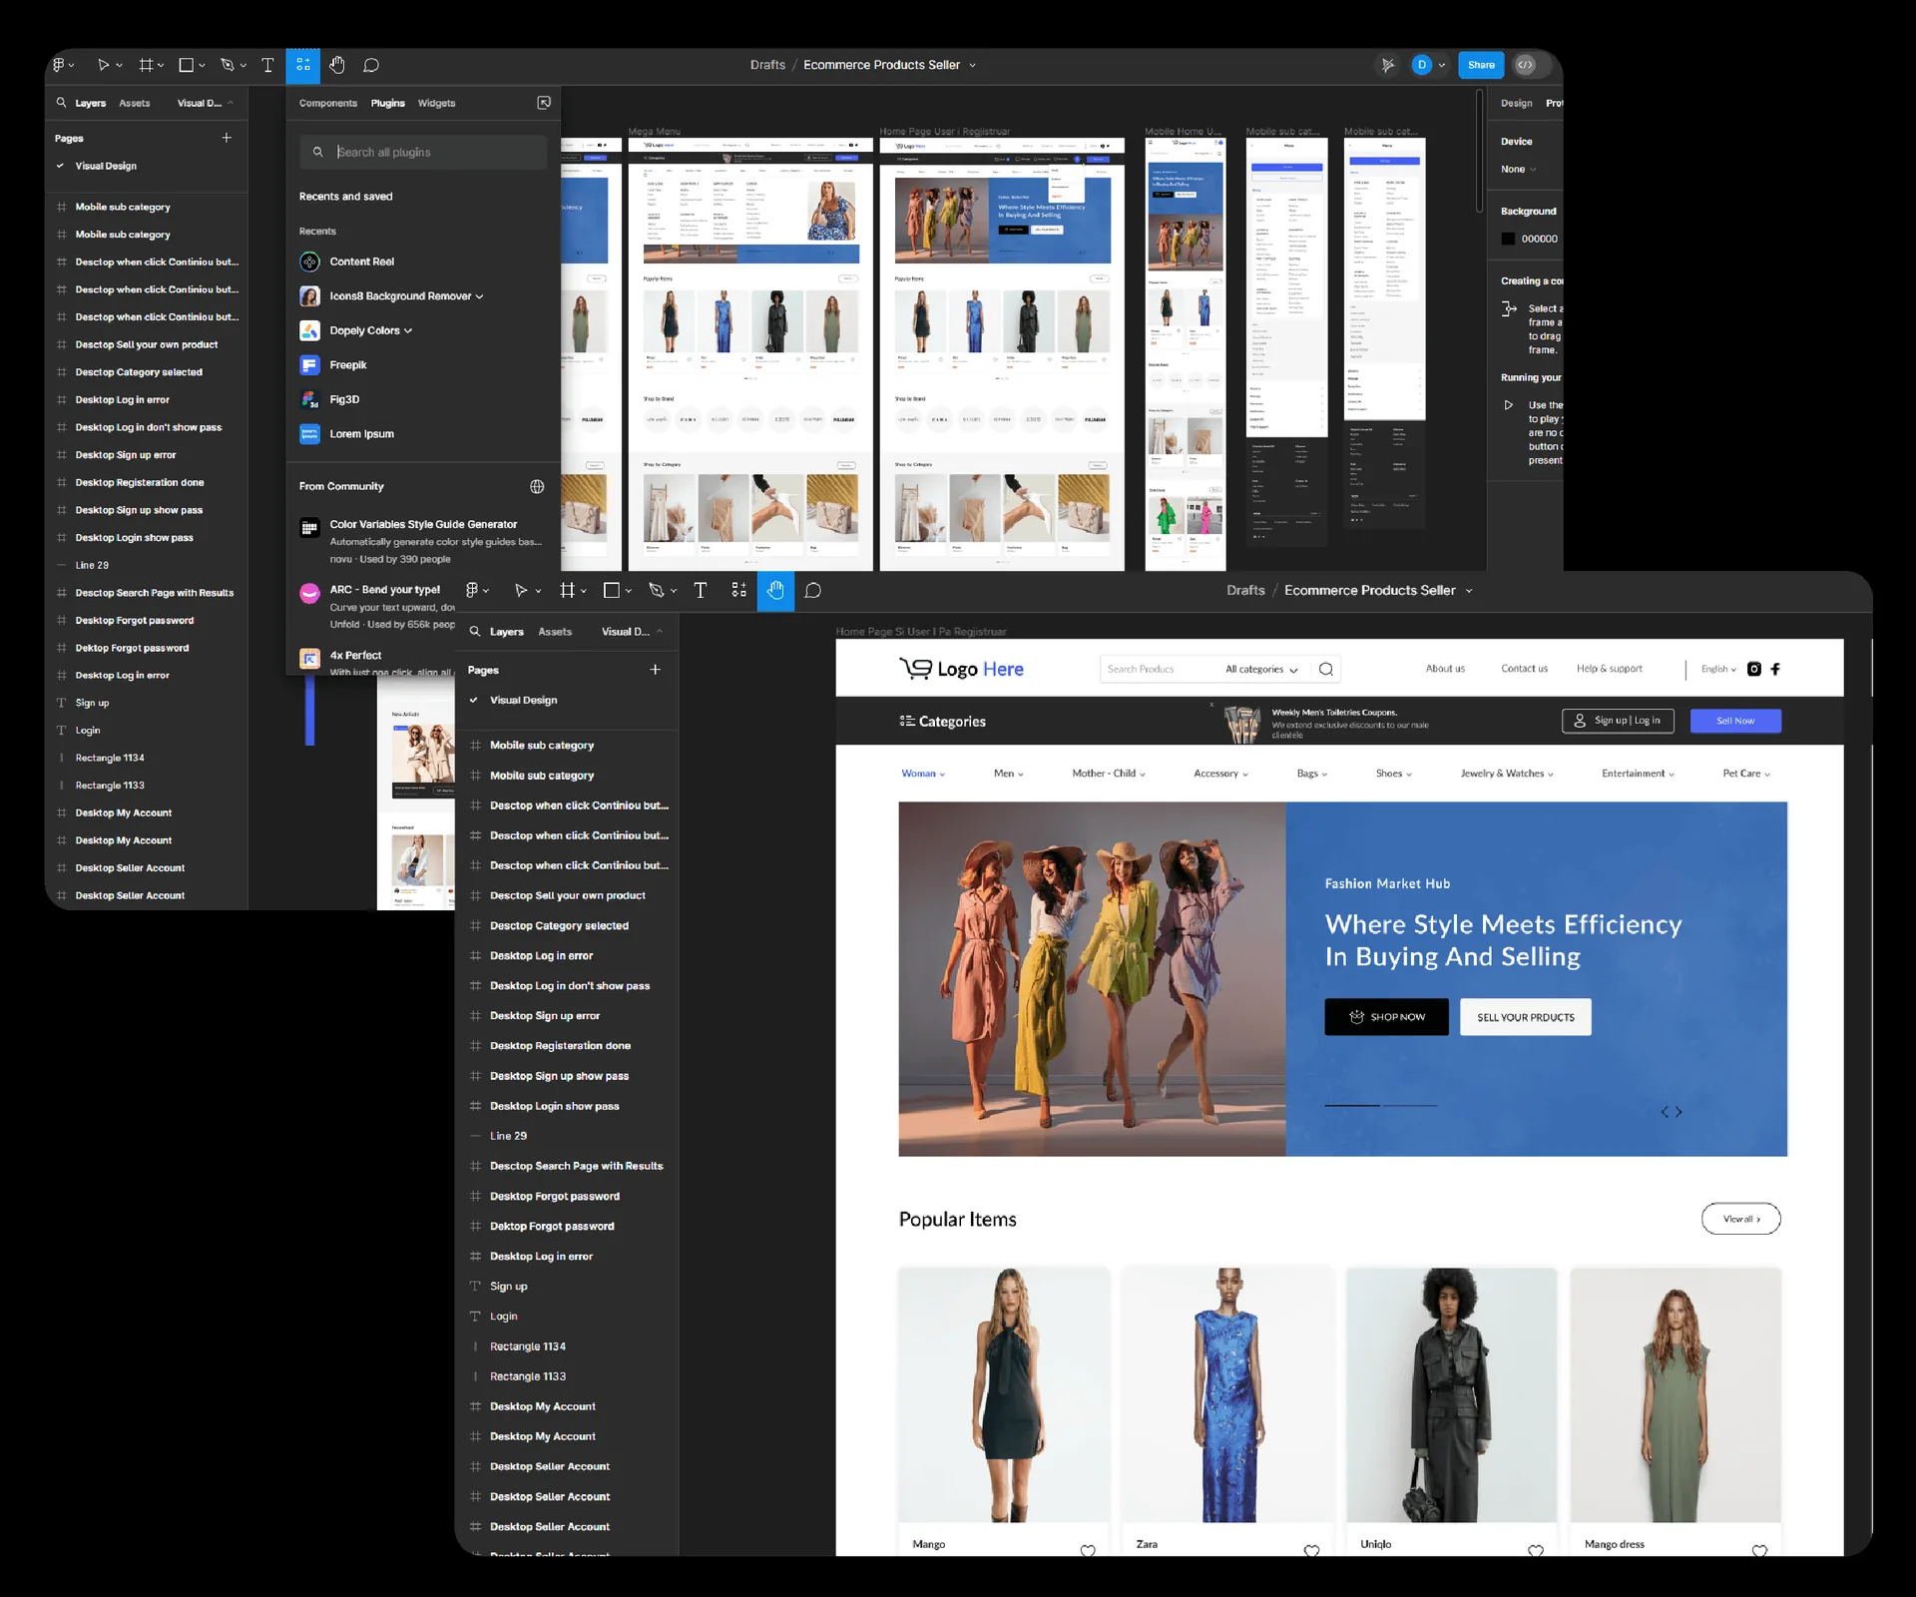Viewport: 1916px width, 1597px height.
Task: Select the checked Visual Design page
Action: click(106, 166)
